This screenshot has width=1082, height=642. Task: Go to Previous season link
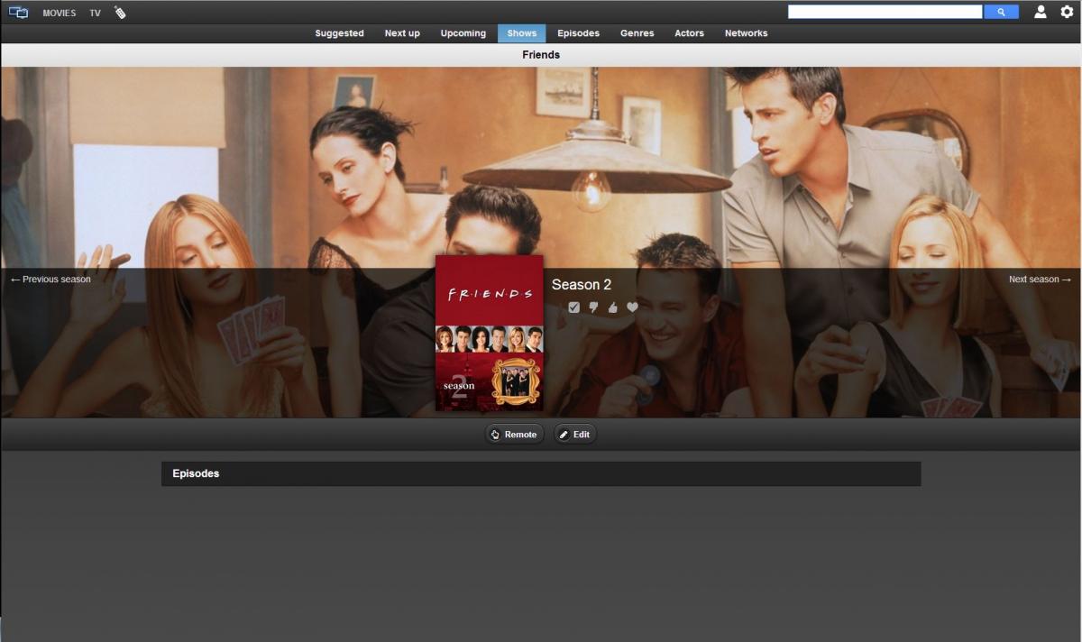[x=50, y=280]
